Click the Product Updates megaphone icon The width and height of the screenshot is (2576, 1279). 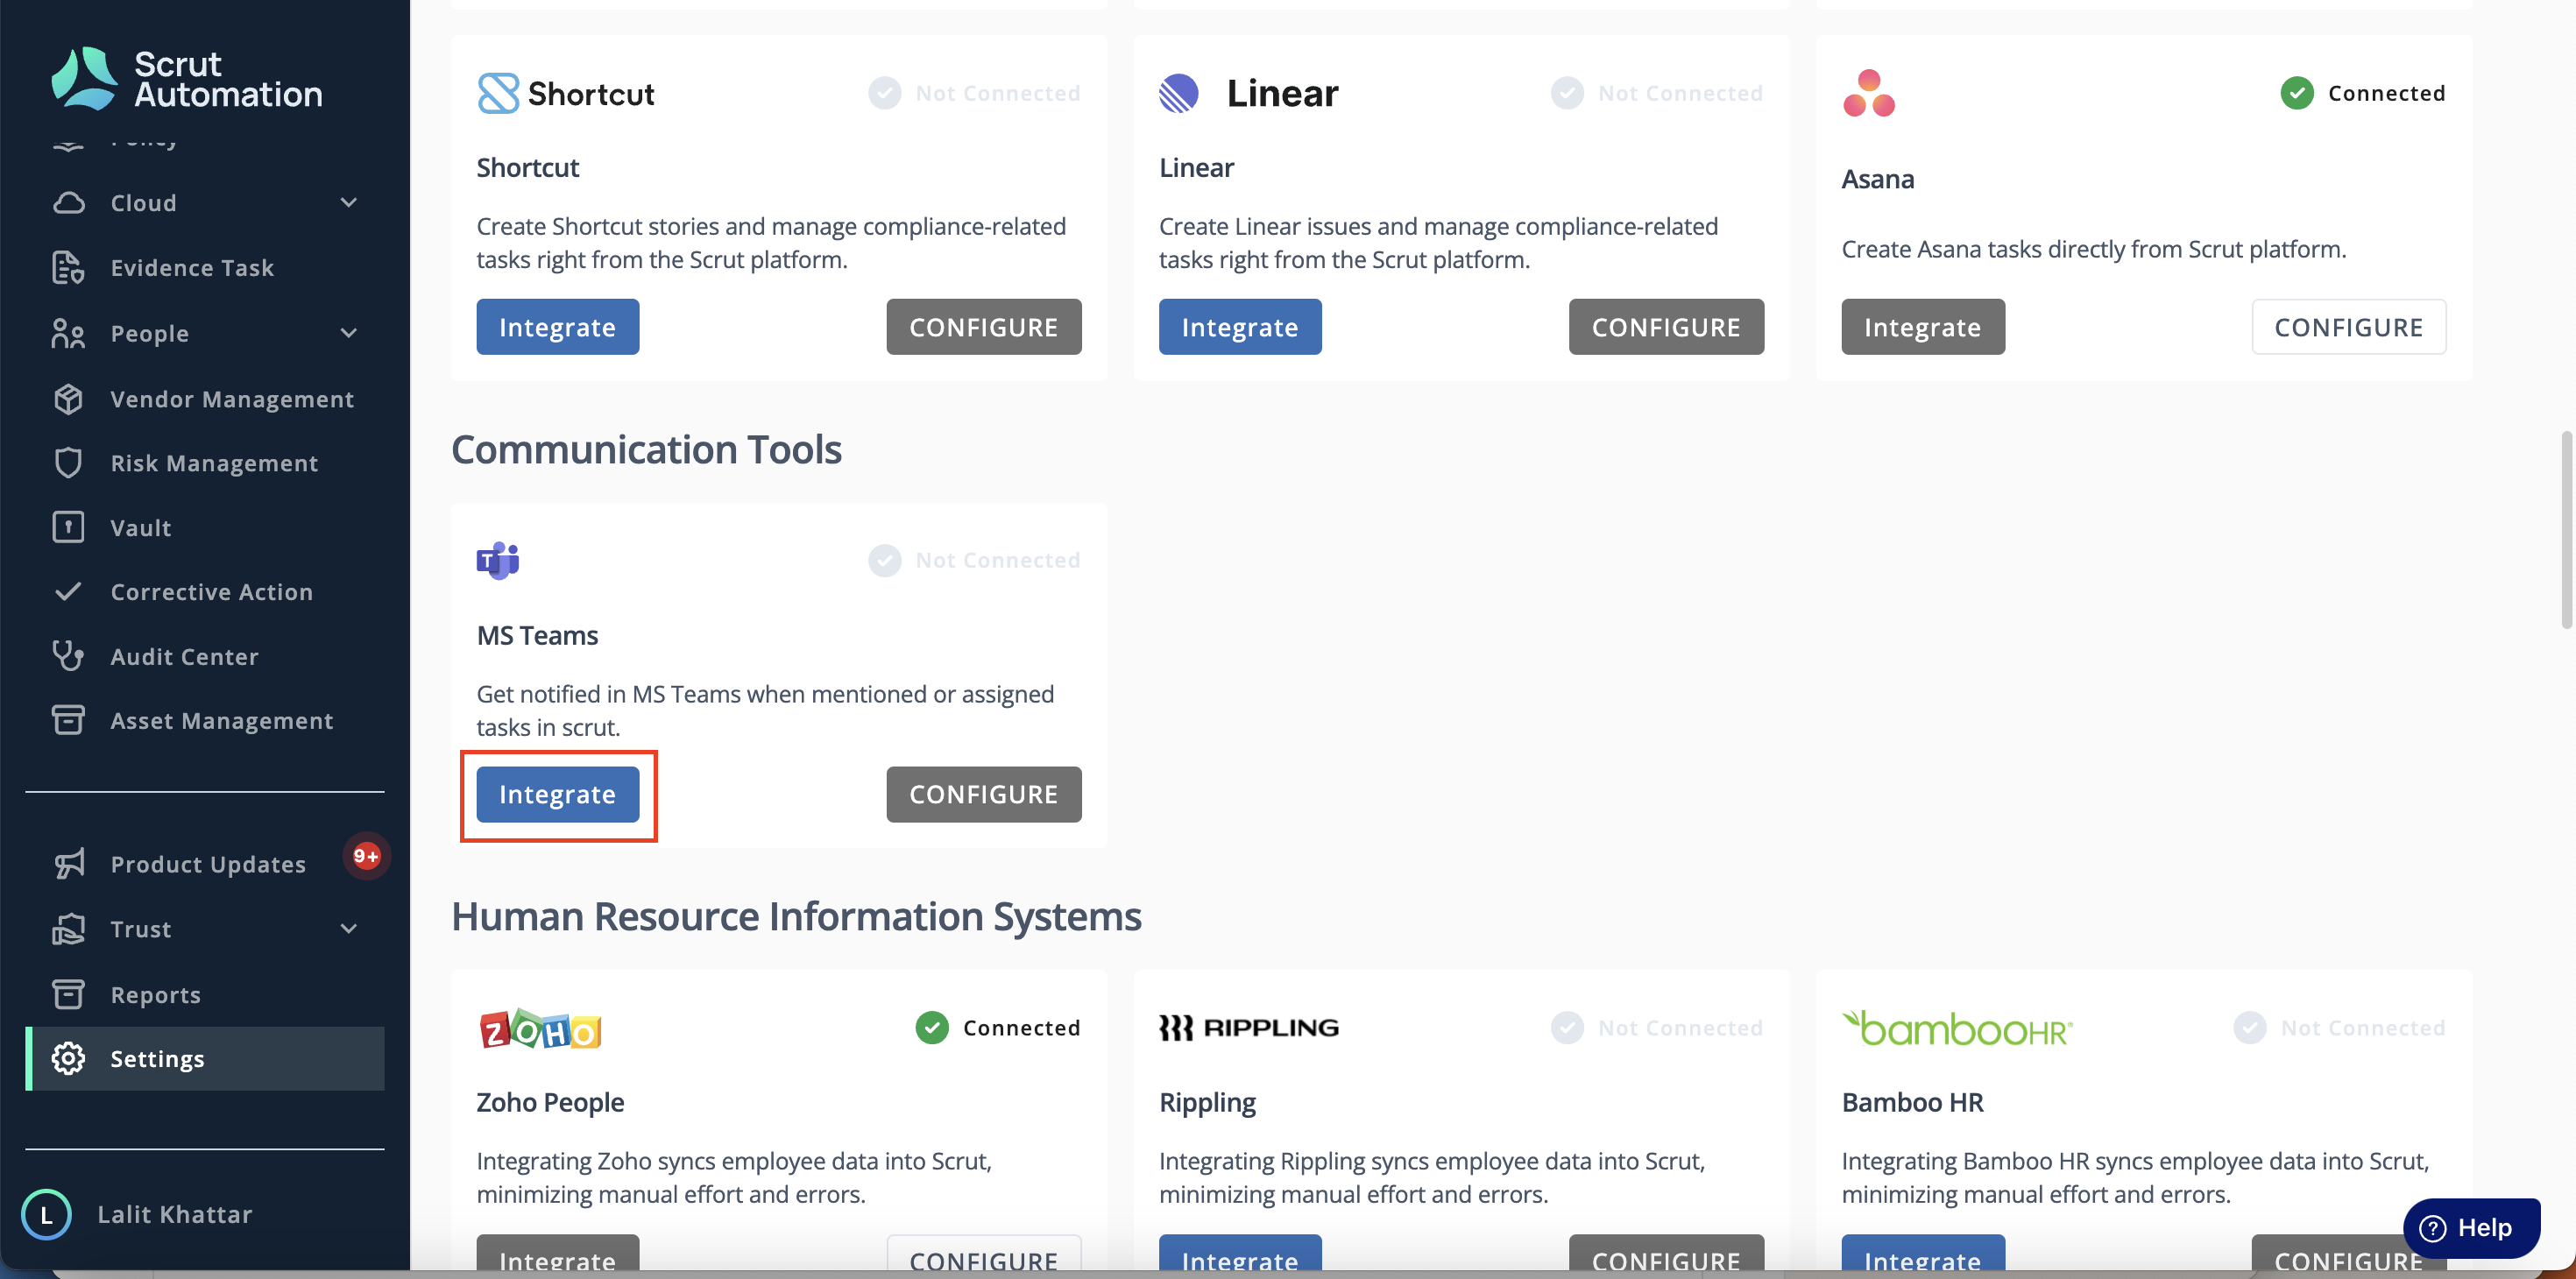tap(68, 864)
